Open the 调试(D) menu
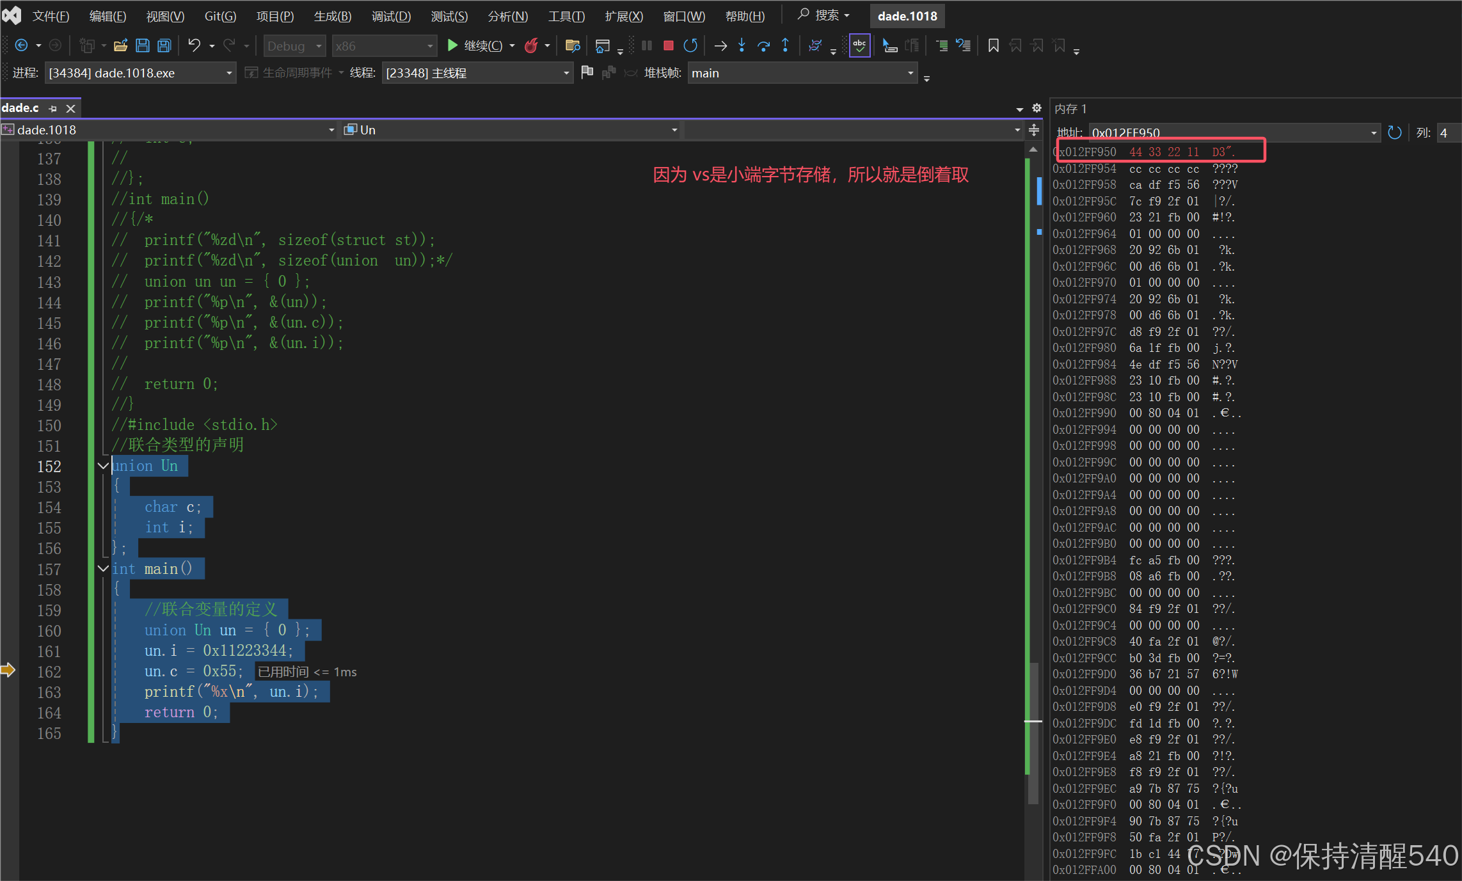 point(391,16)
